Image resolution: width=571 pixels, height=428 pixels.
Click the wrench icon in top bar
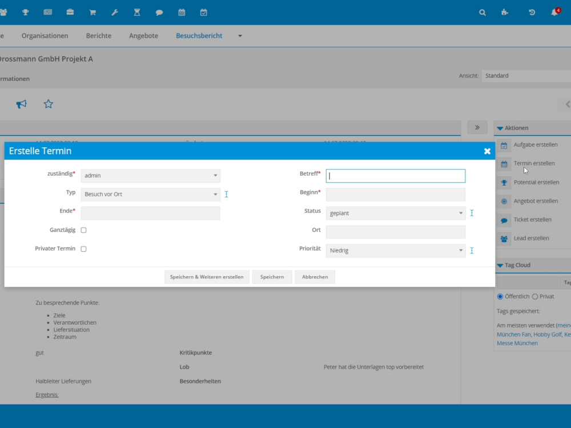[114, 12]
